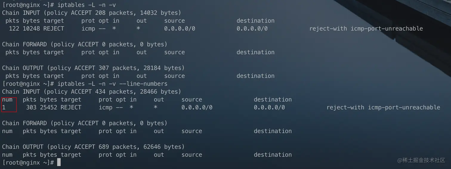This screenshot has height=169, width=451.
Task: Click "Chain OUTPUT (policy ACCEPT 689 packets, 62646 bytes)"
Action: (93, 147)
